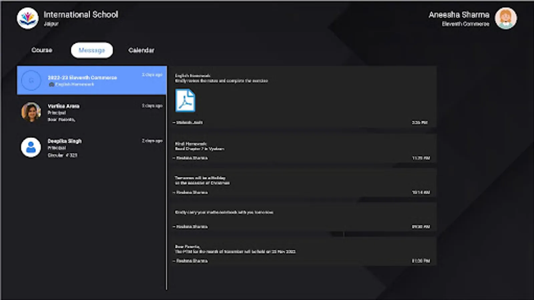Click Deepika Singh's blue person avatar
Screen dimensions: 534x300
[31, 147]
